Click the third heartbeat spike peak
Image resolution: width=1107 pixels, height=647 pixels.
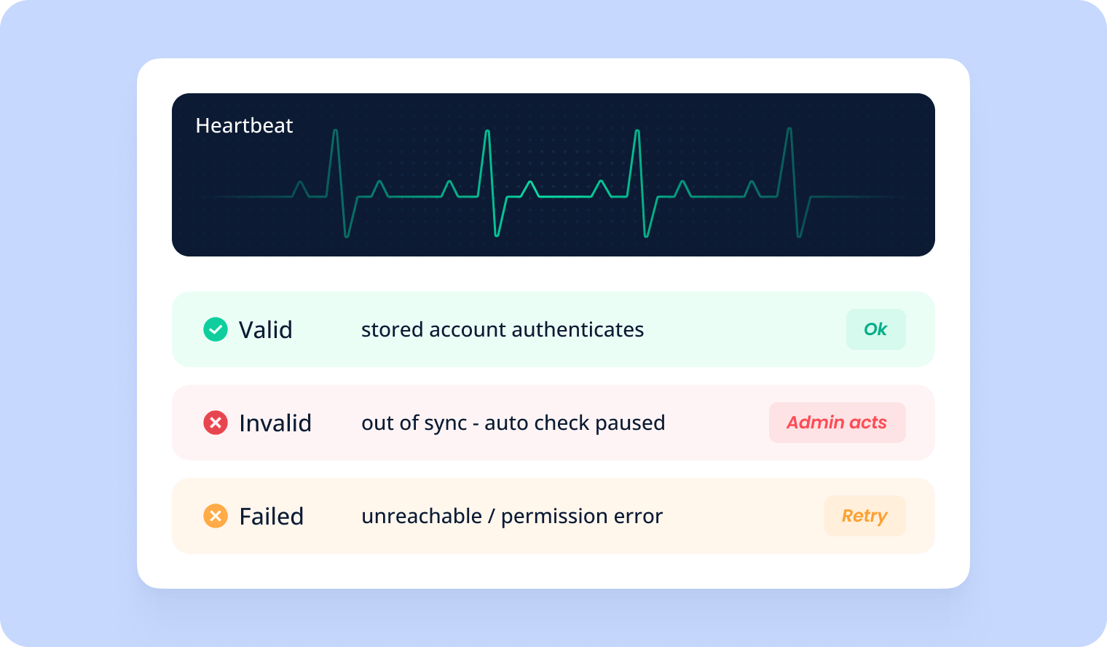[x=637, y=131]
